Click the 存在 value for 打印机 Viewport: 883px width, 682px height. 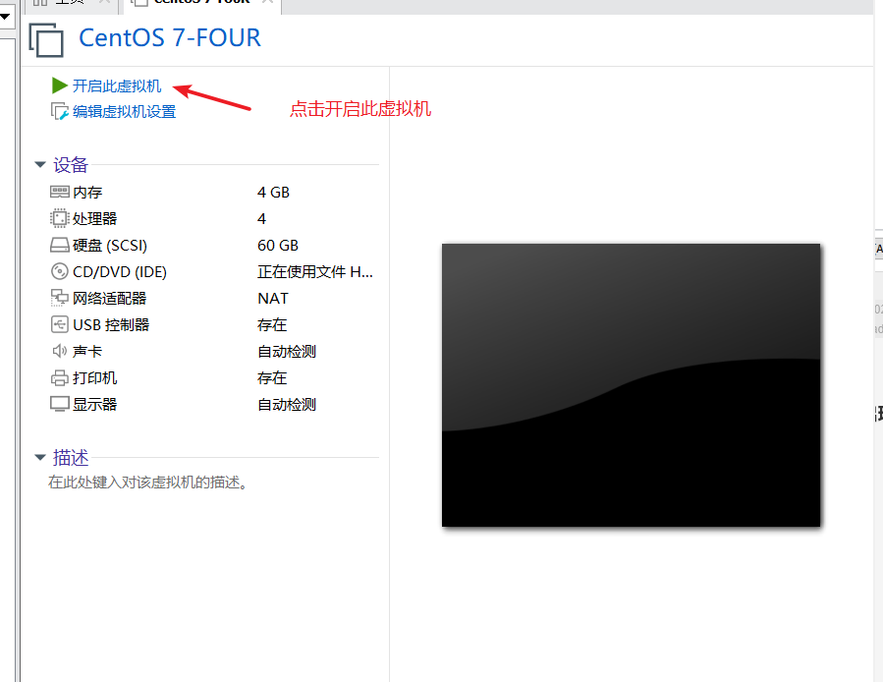pos(272,377)
